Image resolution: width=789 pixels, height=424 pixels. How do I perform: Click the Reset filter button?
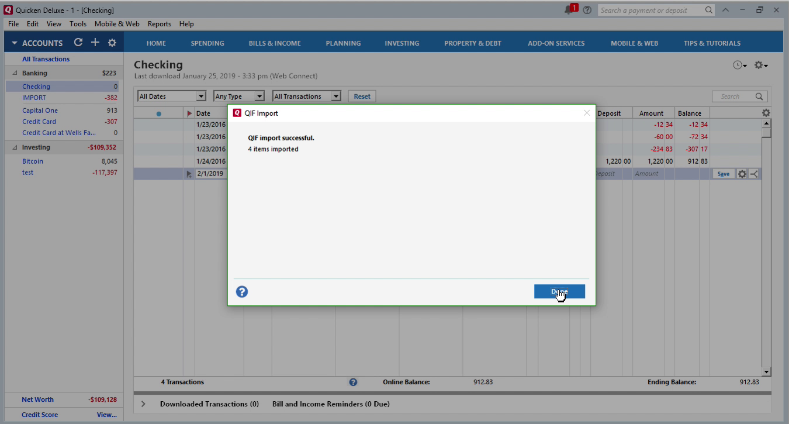pos(362,96)
